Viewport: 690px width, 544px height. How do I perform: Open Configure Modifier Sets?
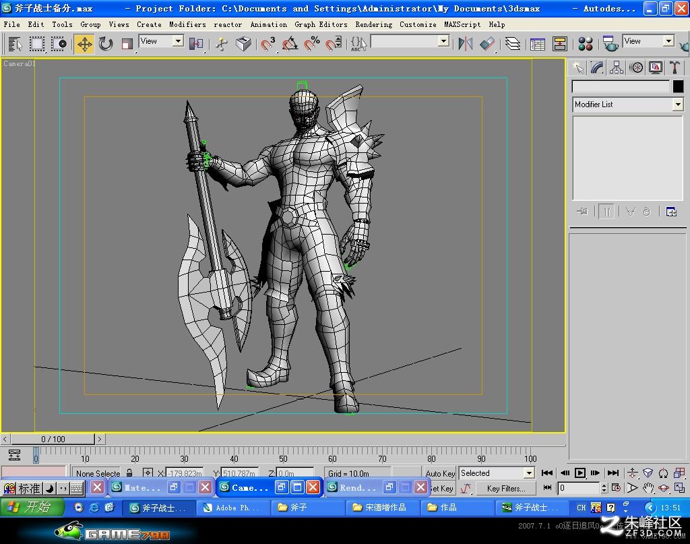click(671, 212)
